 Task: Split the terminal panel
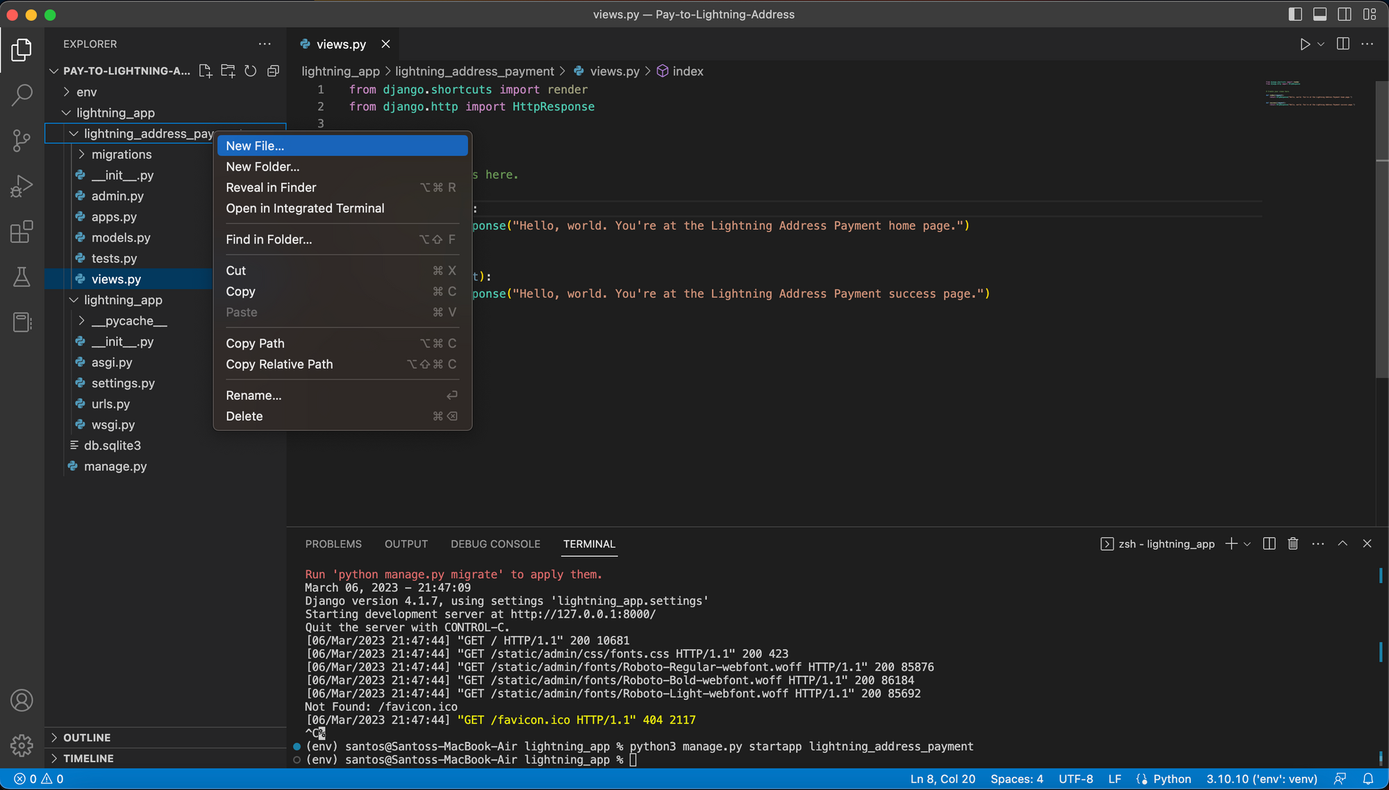click(x=1269, y=544)
